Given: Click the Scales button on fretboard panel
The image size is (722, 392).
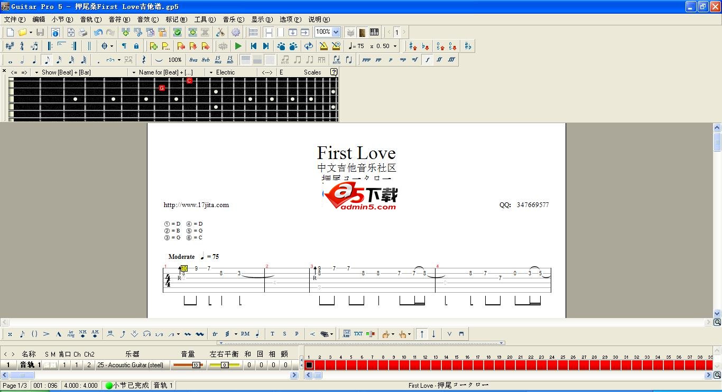Looking at the screenshot, I should [x=312, y=72].
